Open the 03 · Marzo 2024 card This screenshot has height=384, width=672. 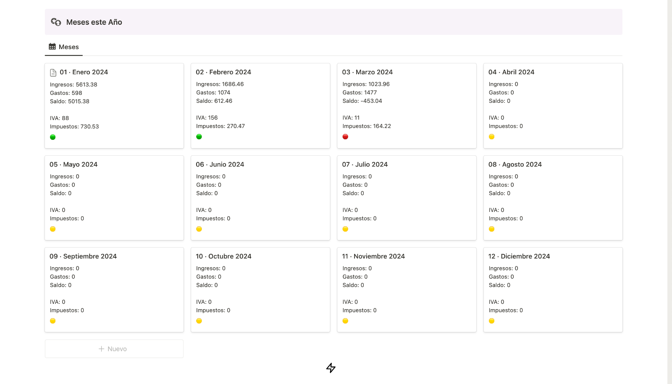pyautogui.click(x=407, y=106)
